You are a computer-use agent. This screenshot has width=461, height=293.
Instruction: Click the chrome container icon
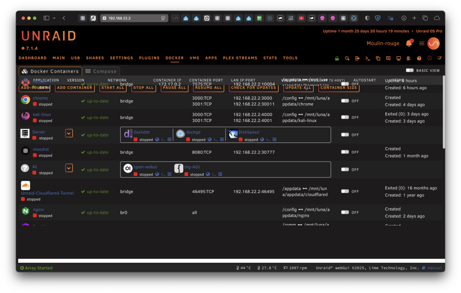pyautogui.click(x=25, y=100)
